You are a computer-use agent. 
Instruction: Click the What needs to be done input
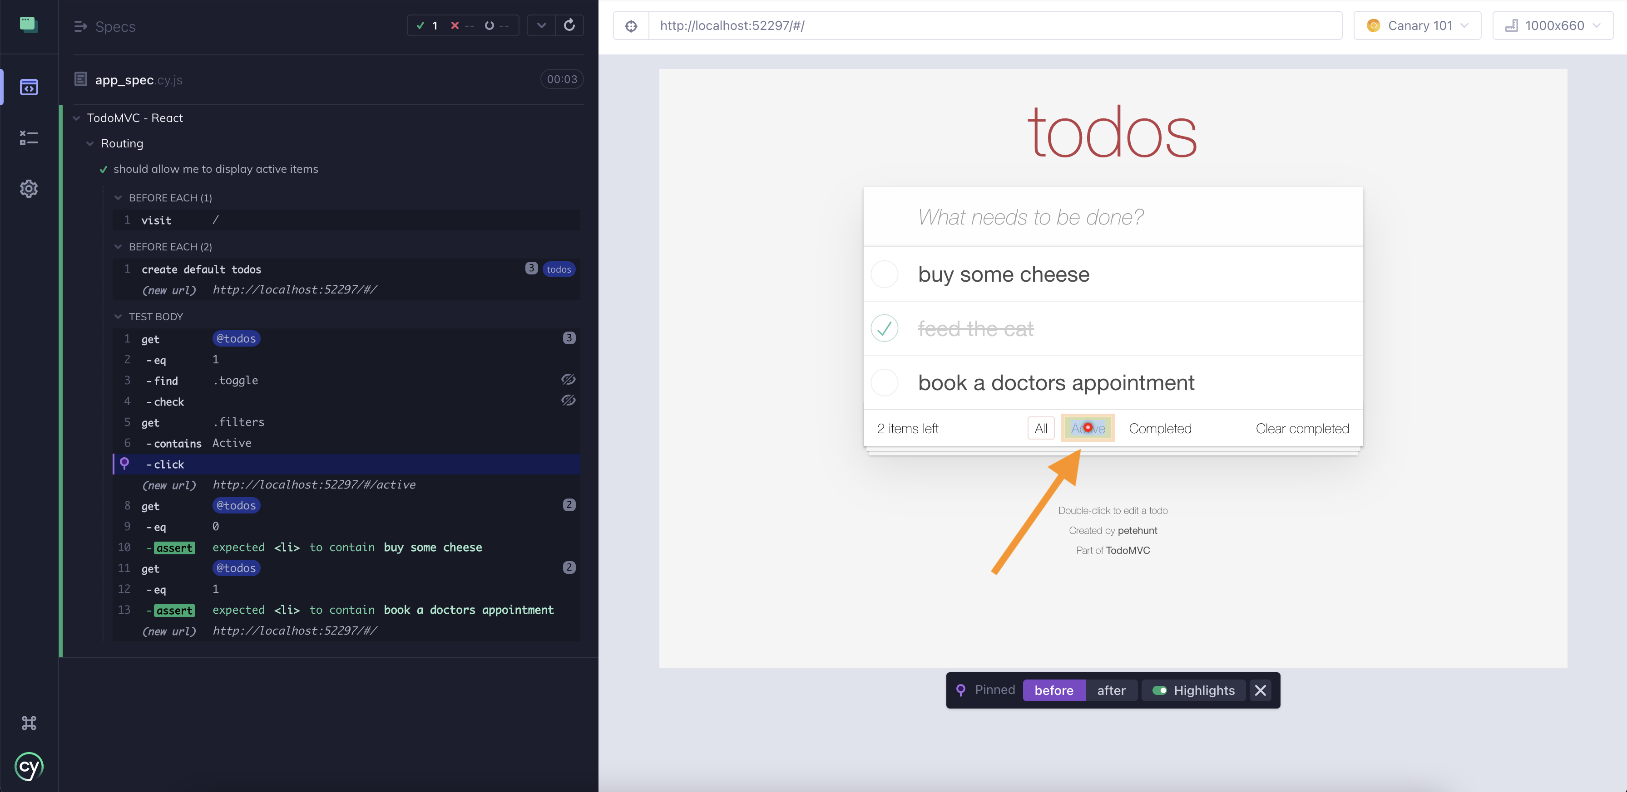(1113, 216)
